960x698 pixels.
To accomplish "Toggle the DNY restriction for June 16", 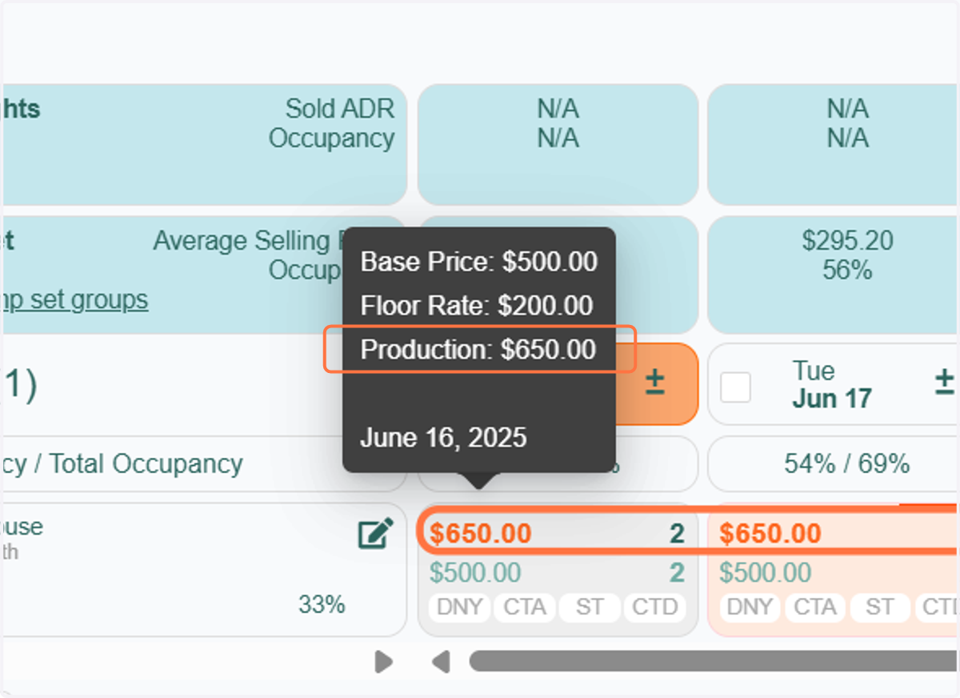I will click(x=459, y=608).
